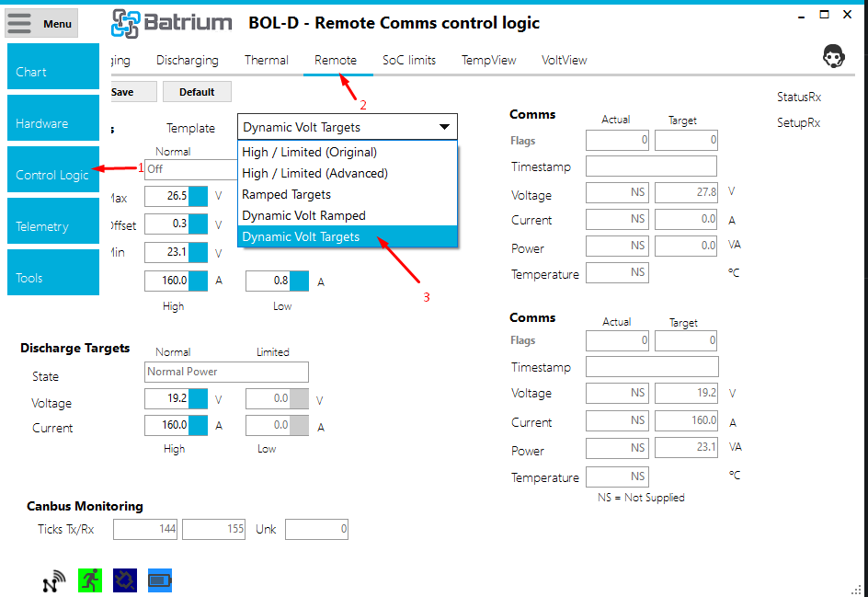Image resolution: width=868 pixels, height=597 pixels.
Task: Open Telemetry in the side menu
Action: point(42,226)
